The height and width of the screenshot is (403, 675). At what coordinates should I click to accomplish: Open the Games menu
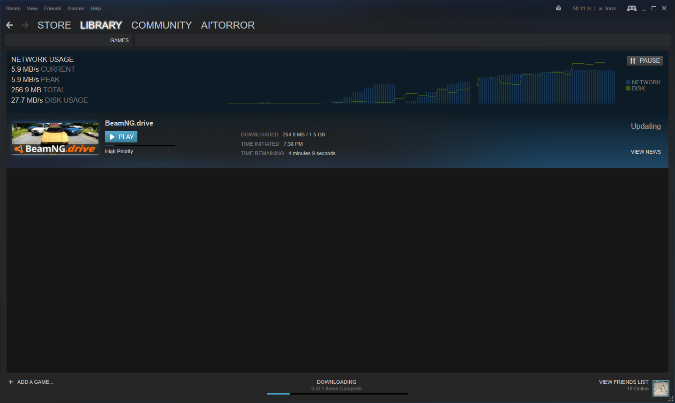click(x=76, y=8)
